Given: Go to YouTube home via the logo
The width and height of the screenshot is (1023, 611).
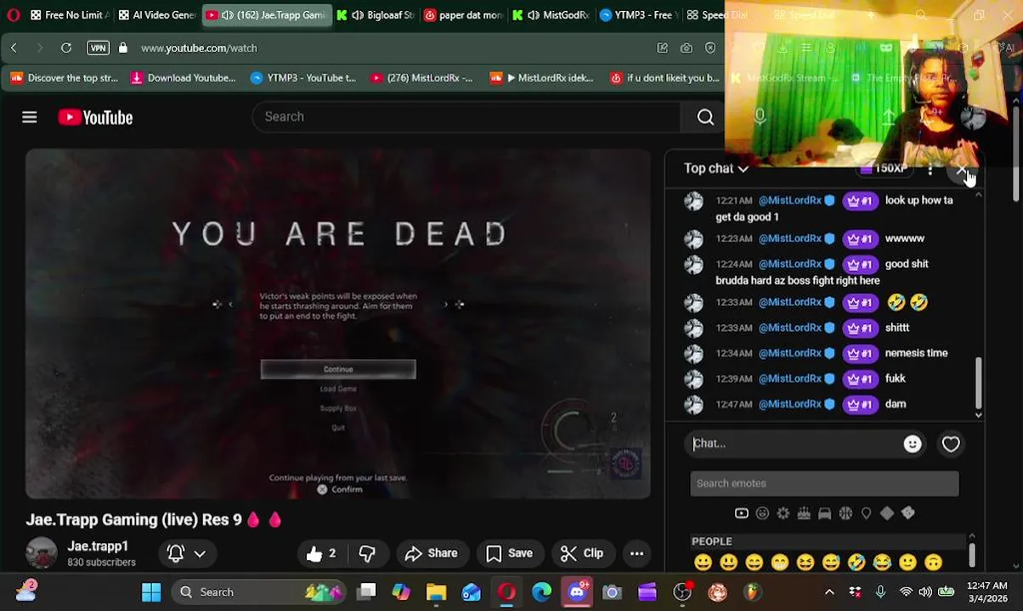Looking at the screenshot, I should [x=95, y=117].
